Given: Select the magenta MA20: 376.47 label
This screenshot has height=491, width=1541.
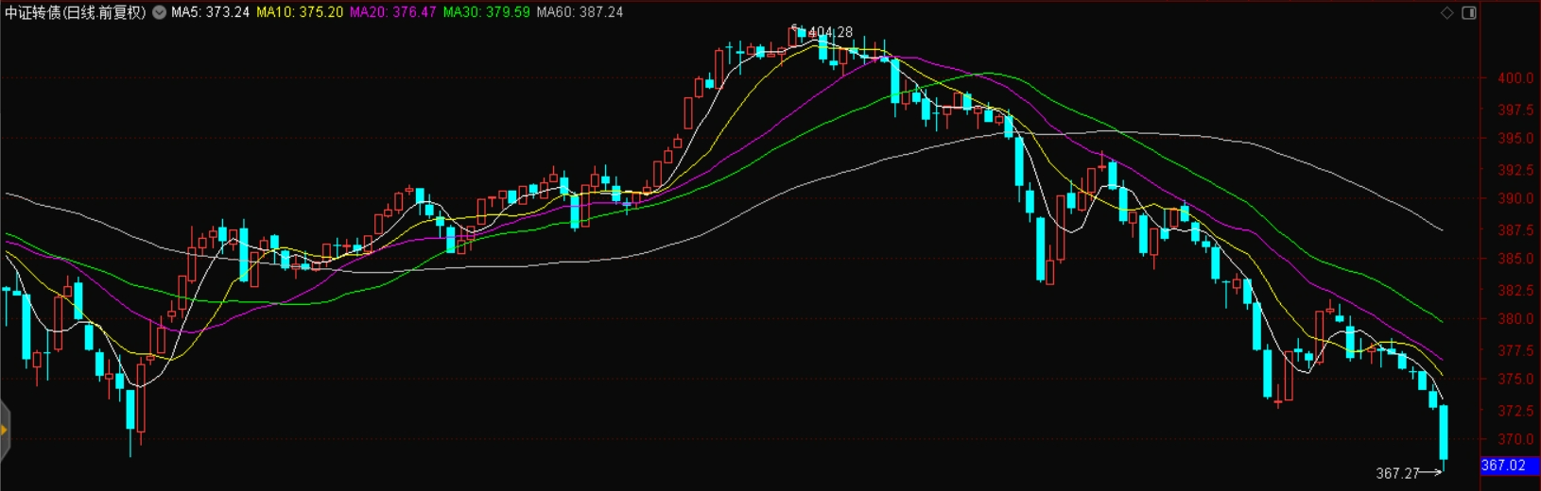Looking at the screenshot, I should (392, 12).
